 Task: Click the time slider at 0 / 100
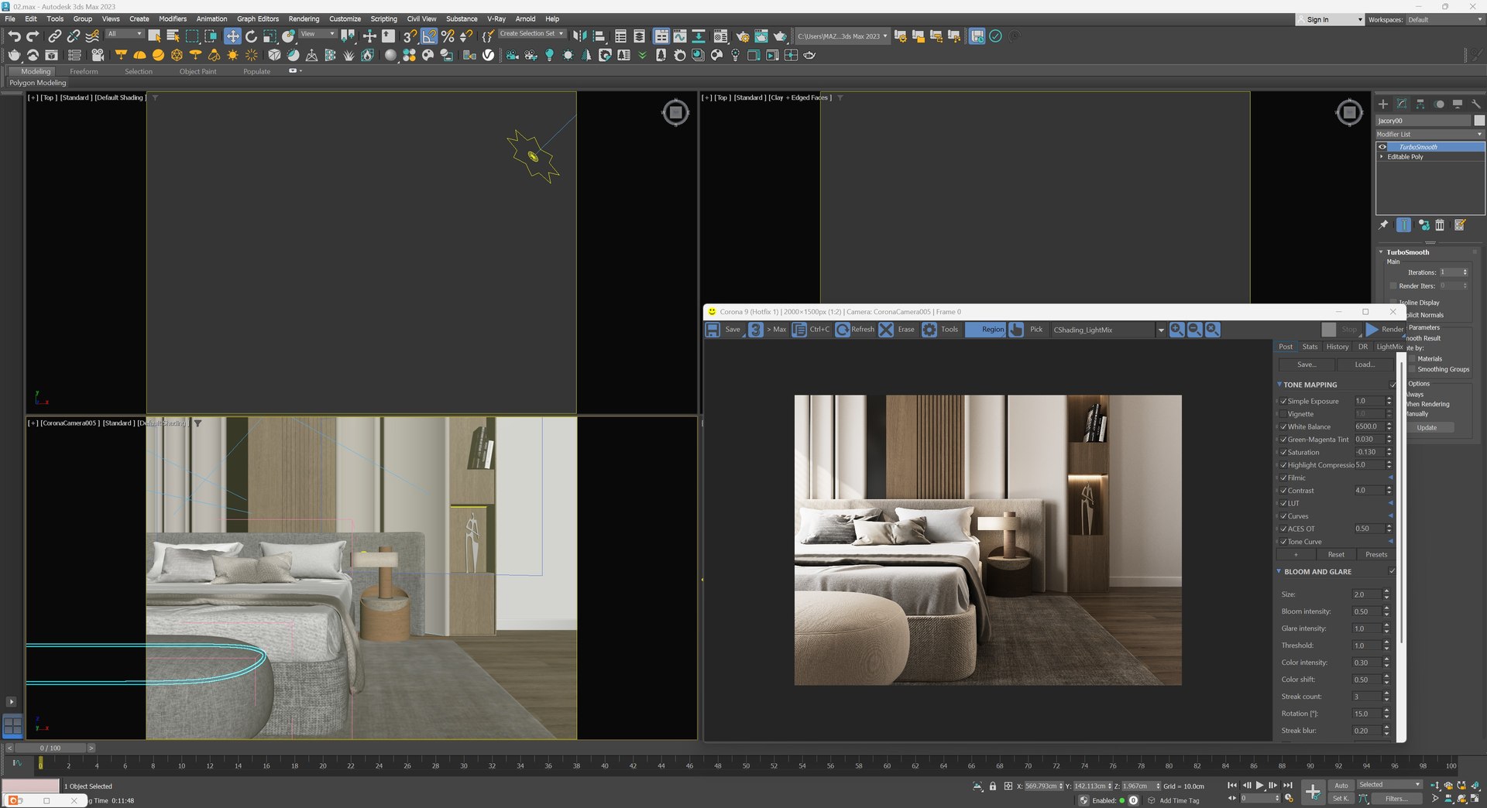pyautogui.click(x=50, y=748)
